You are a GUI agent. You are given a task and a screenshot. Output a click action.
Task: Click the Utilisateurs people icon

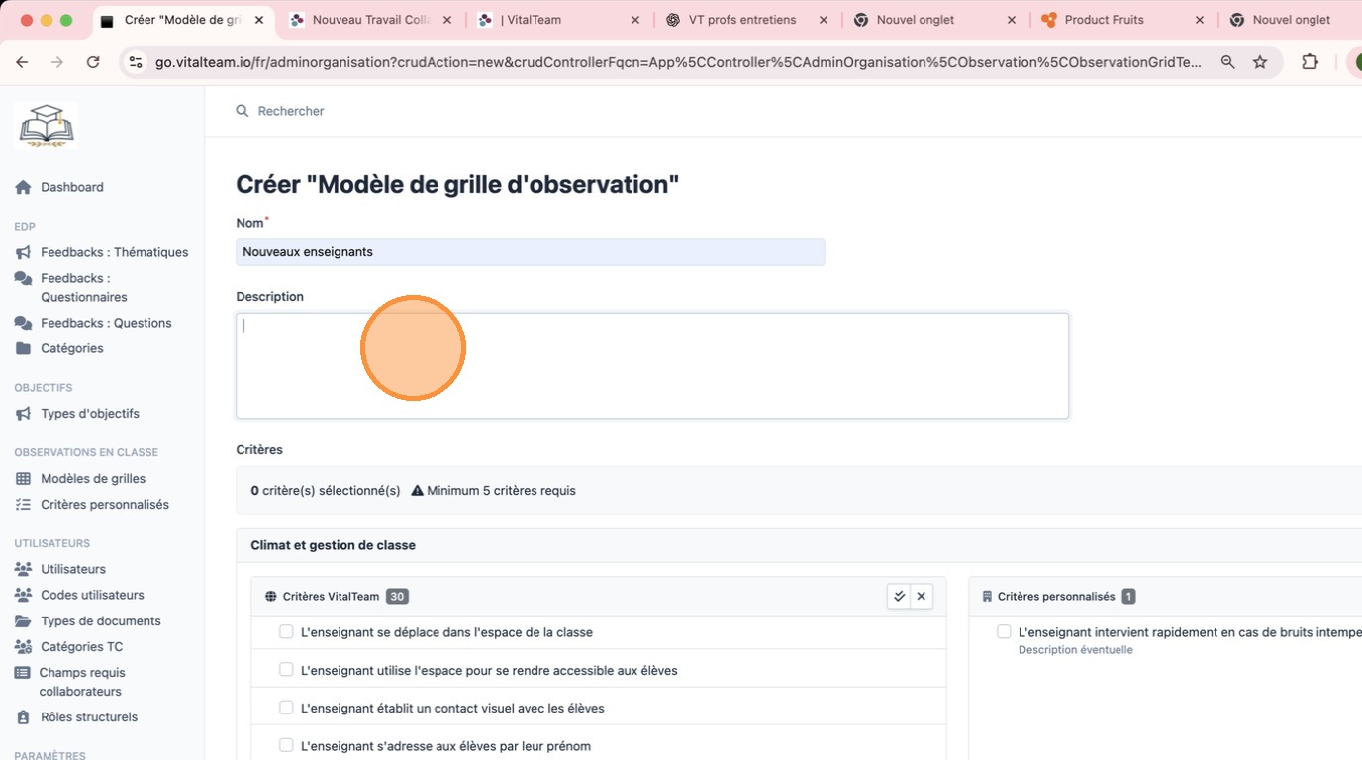coord(23,570)
